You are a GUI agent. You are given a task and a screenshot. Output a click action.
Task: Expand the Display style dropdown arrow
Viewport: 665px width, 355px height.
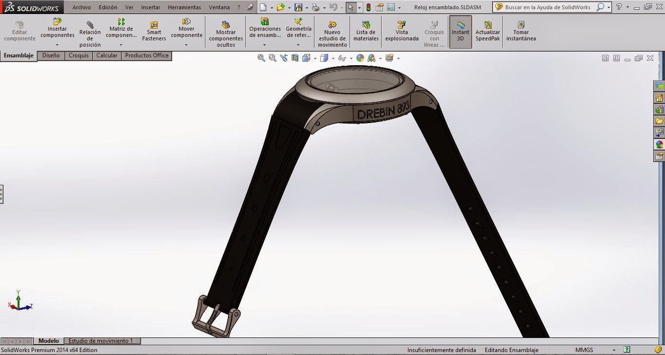pyautogui.click(x=333, y=58)
